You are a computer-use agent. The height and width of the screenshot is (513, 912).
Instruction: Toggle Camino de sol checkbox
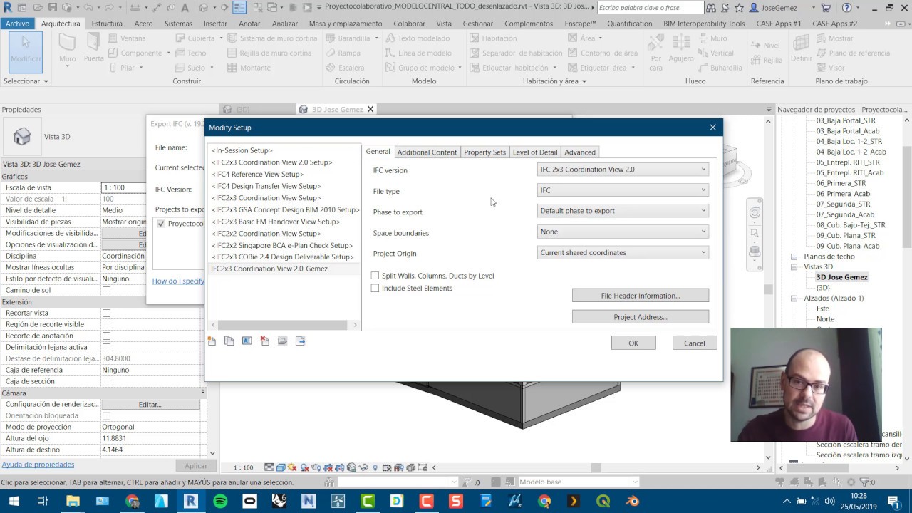pos(106,291)
